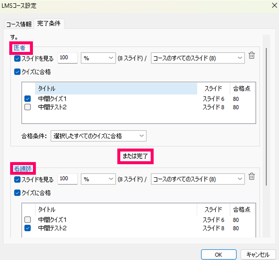The image size is (279, 260).
Task: Toggle クイズに合格 checkbox in 看護師 group
Action: 17,193
